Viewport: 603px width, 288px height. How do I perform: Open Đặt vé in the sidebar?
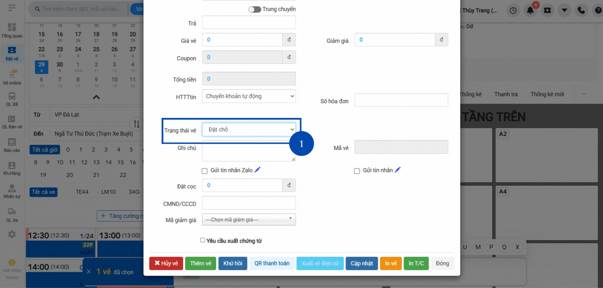[x=12, y=53]
